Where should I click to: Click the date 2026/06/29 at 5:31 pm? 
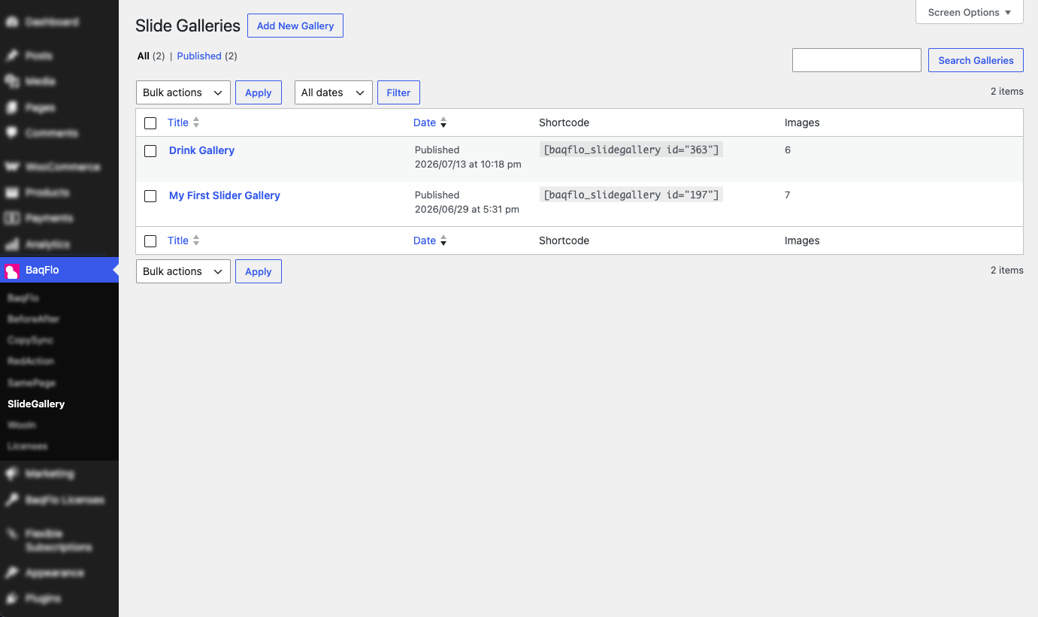tap(467, 209)
